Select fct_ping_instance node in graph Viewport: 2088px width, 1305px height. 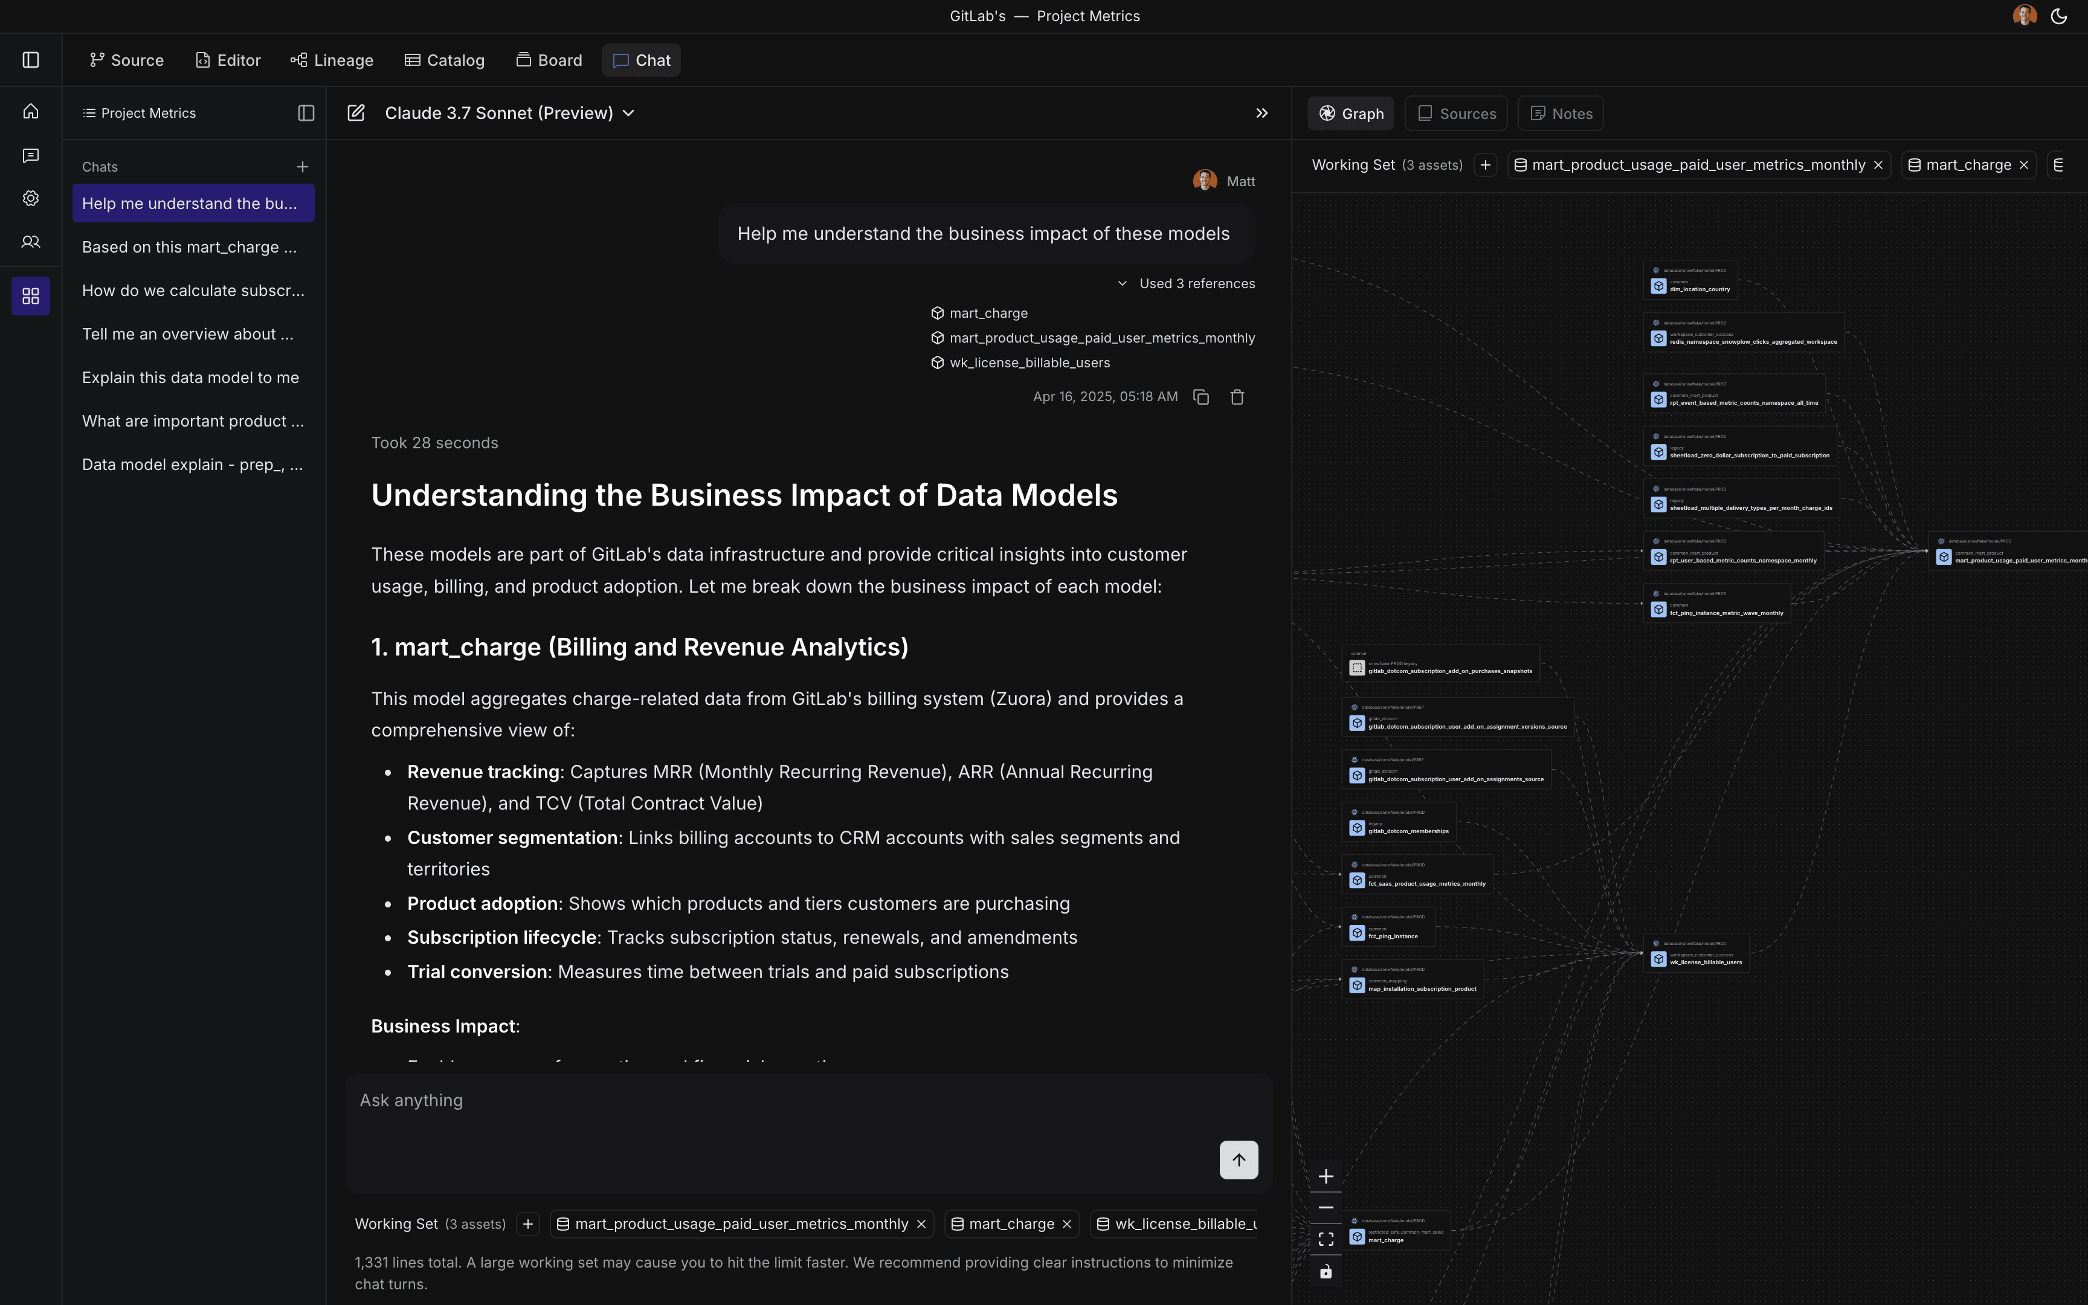point(1388,928)
